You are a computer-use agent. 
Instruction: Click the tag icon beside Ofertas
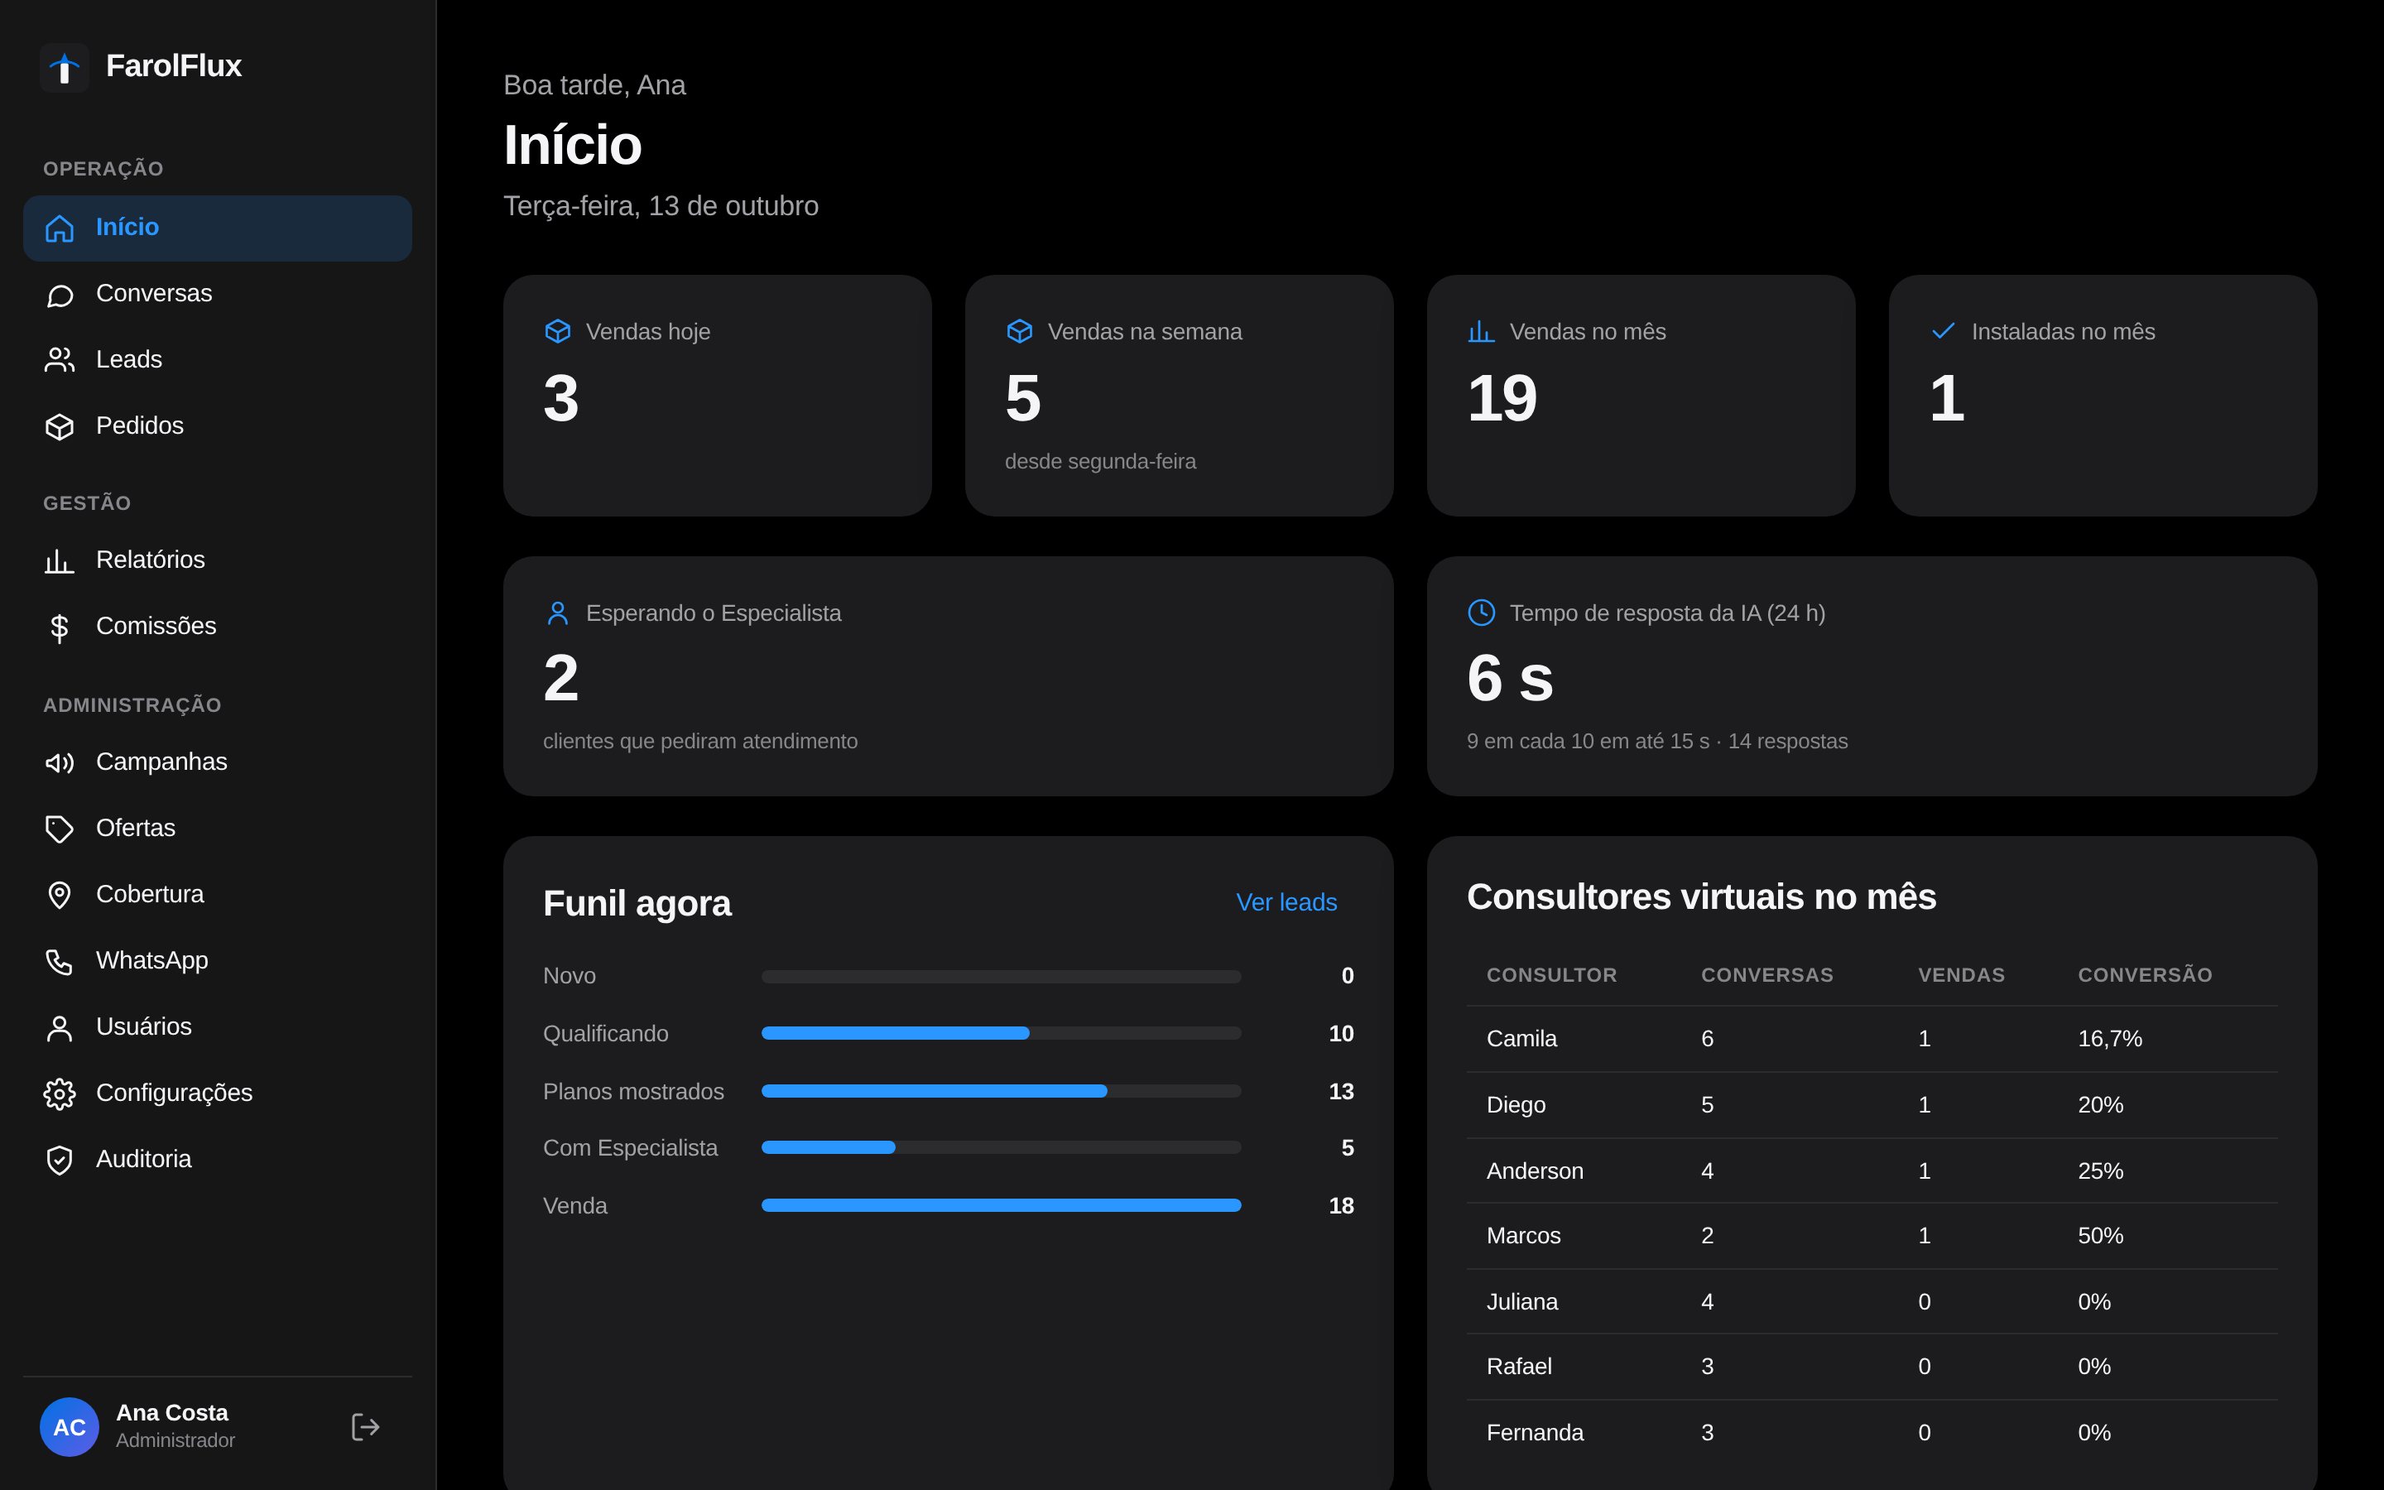pos(59,829)
